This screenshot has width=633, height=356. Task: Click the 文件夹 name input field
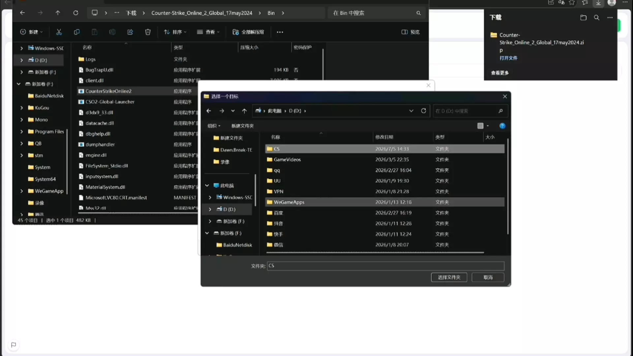click(x=385, y=266)
